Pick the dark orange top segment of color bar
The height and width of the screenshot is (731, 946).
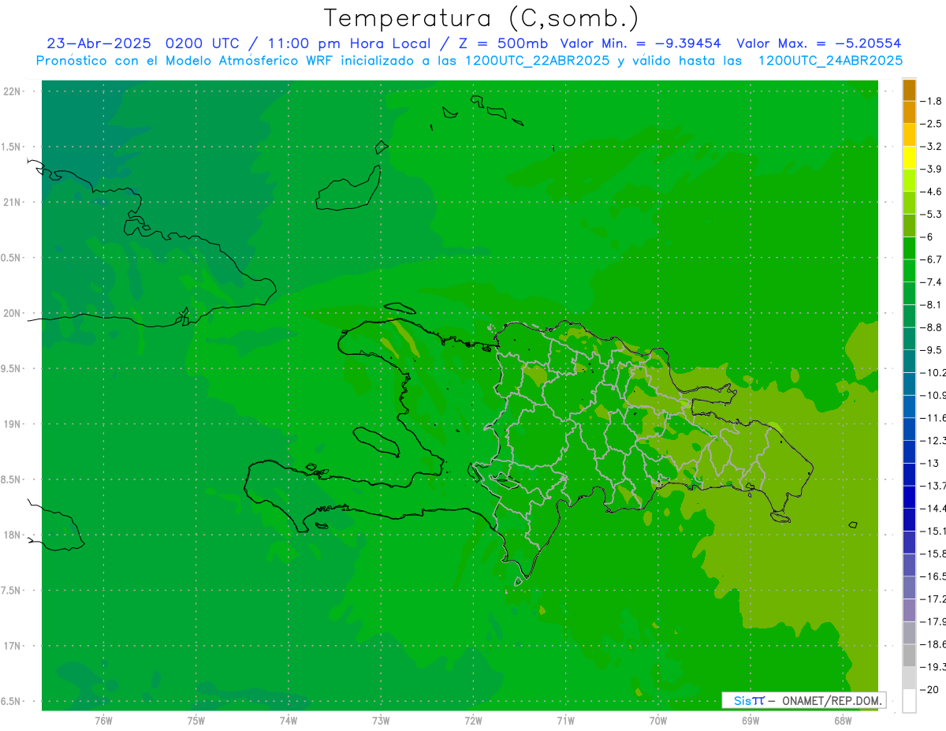pyautogui.click(x=909, y=90)
